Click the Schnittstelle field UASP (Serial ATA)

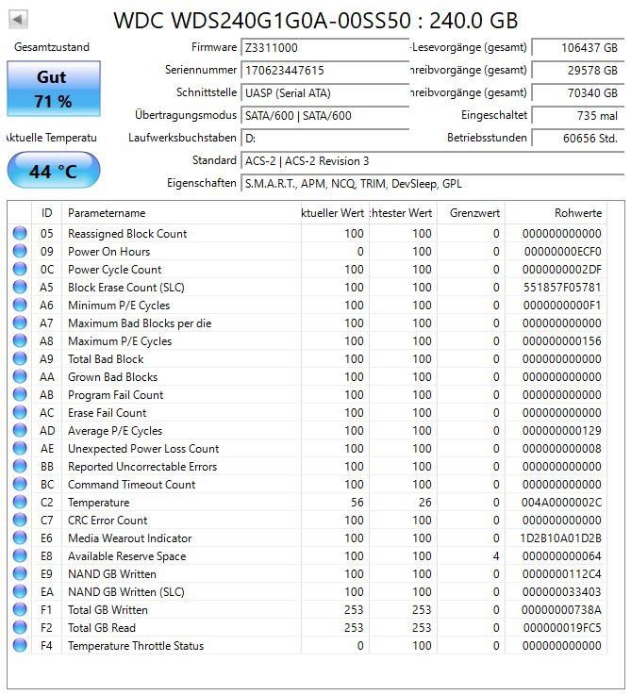[x=324, y=93]
